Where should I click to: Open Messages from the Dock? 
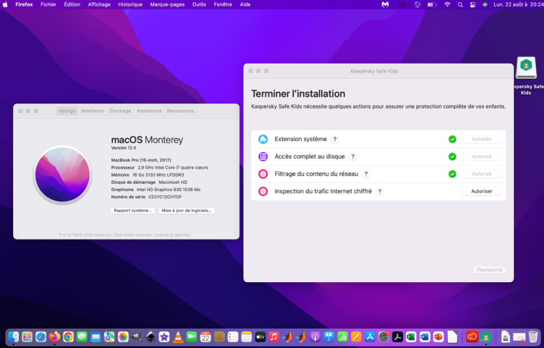pyautogui.click(x=82, y=337)
